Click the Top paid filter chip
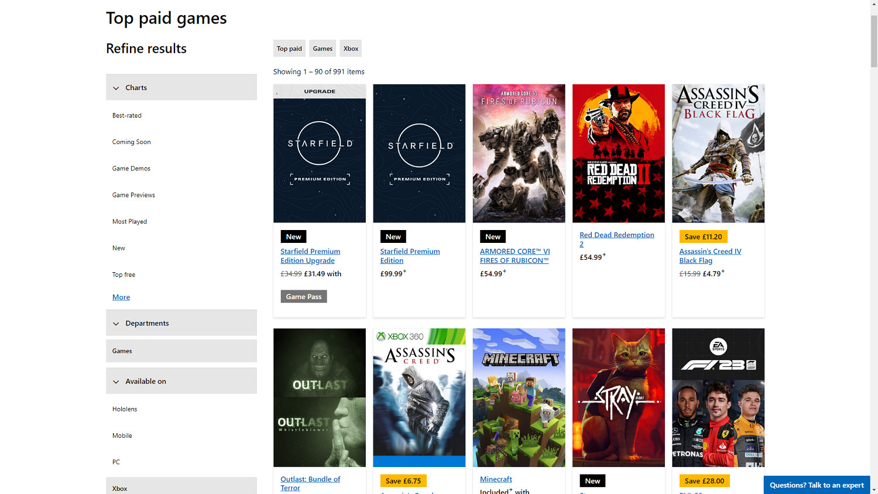 289,48
